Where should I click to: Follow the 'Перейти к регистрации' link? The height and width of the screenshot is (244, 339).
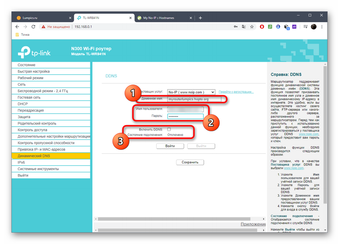[x=236, y=92]
